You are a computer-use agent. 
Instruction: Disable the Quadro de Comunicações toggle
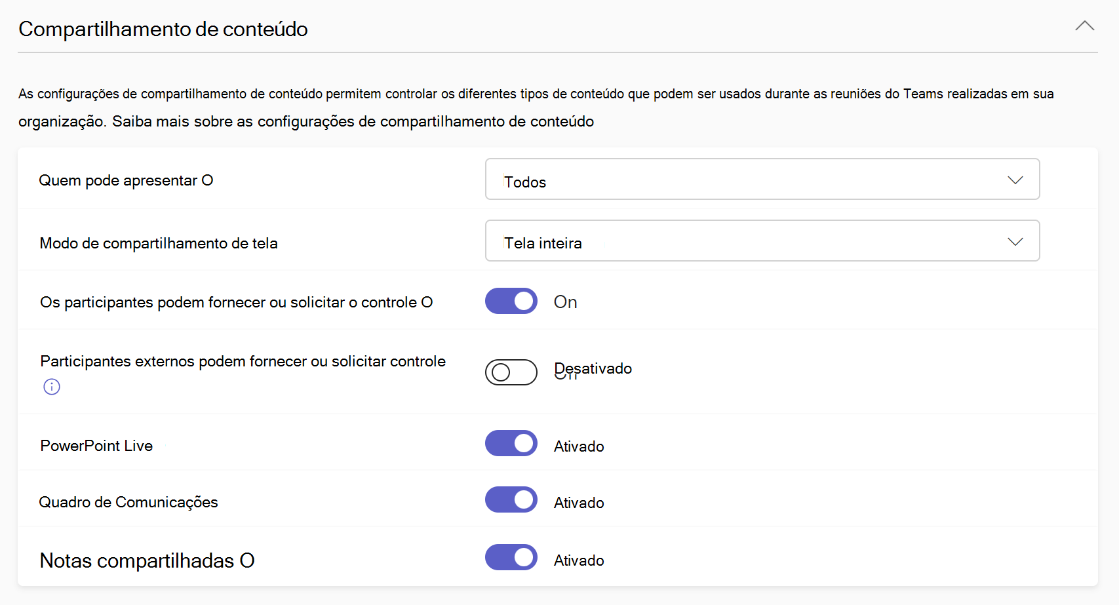(x=511, y=499)
